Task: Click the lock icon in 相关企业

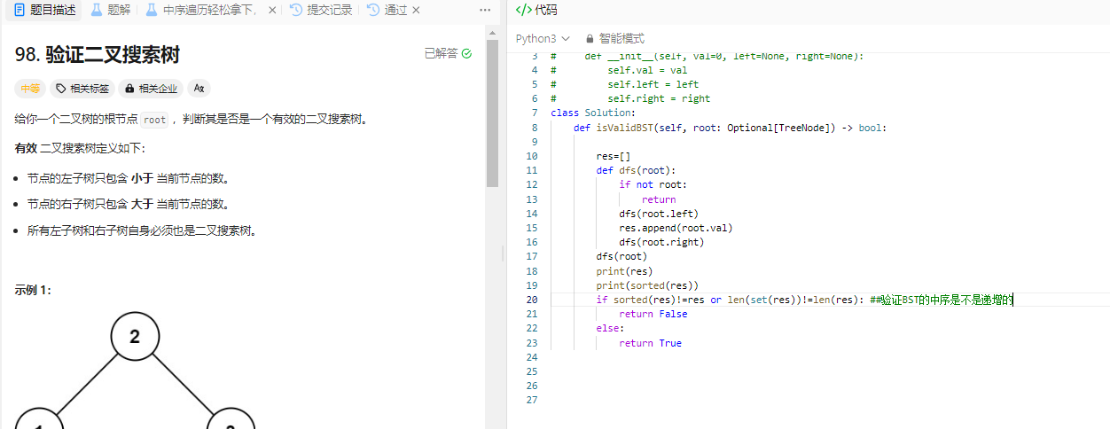Action: click(x=130, y=89)
